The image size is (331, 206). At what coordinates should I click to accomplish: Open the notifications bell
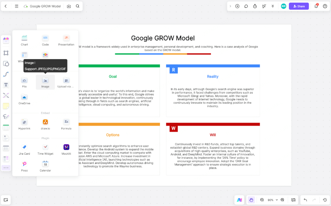click(316, 6)
